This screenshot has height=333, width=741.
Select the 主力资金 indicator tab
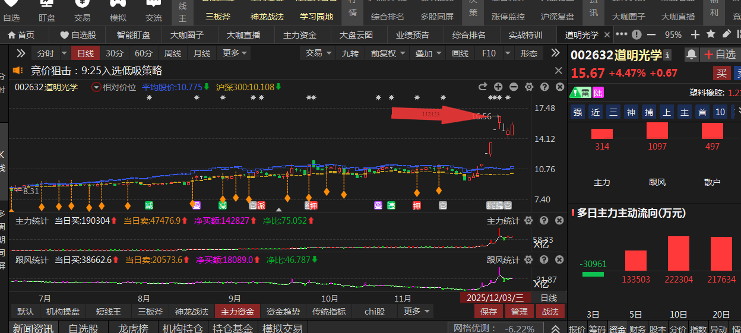pyautogui.click(x=237, y=311)
